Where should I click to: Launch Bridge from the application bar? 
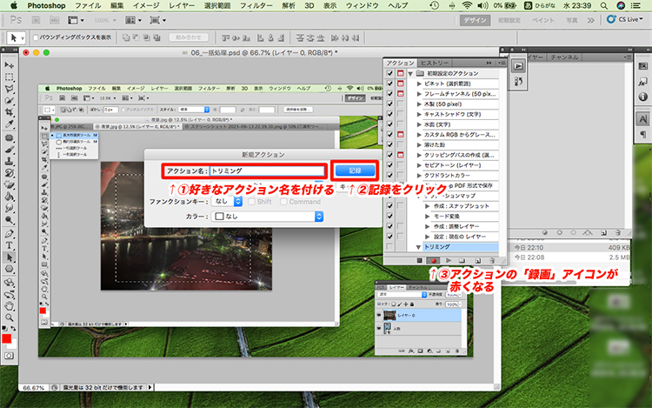(37, 20)
